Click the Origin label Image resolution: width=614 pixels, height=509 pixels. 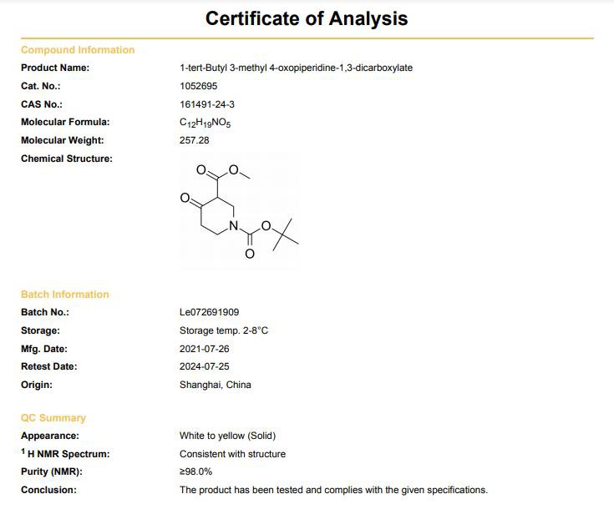37,385
